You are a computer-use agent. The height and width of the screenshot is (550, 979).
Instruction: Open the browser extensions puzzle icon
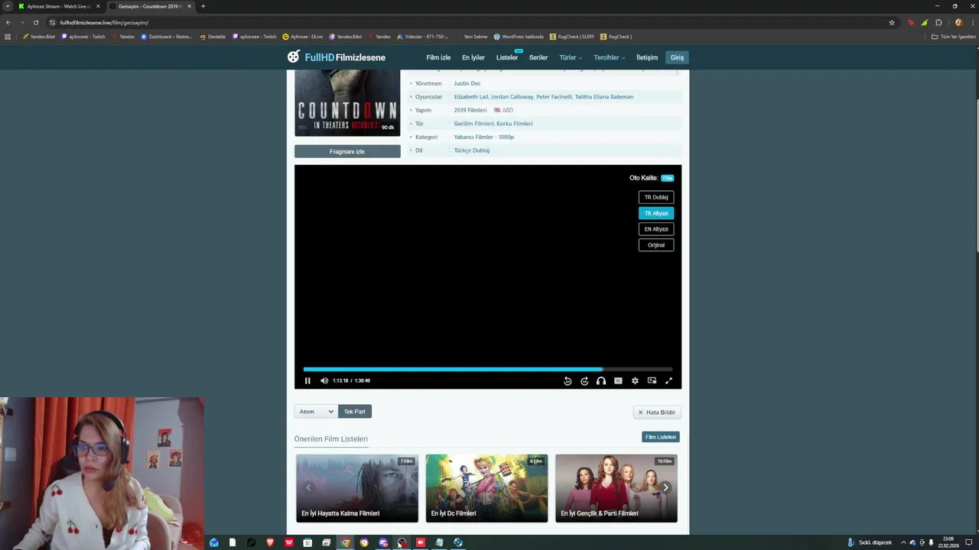point(939,22)
